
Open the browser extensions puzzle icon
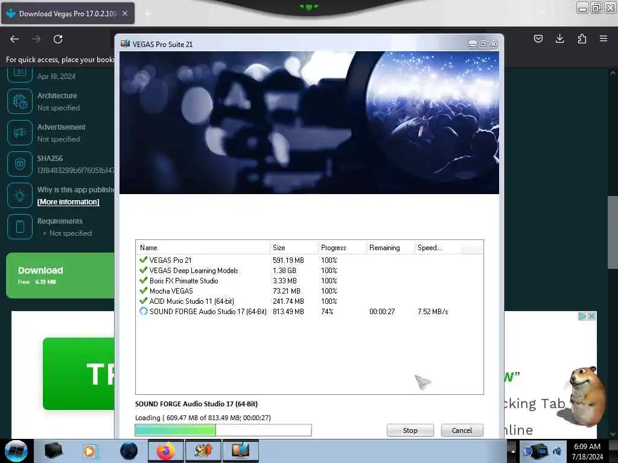[582, 39]
